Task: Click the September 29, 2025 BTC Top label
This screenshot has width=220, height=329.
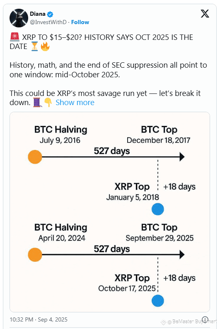Action: click(x=160, y=233)
